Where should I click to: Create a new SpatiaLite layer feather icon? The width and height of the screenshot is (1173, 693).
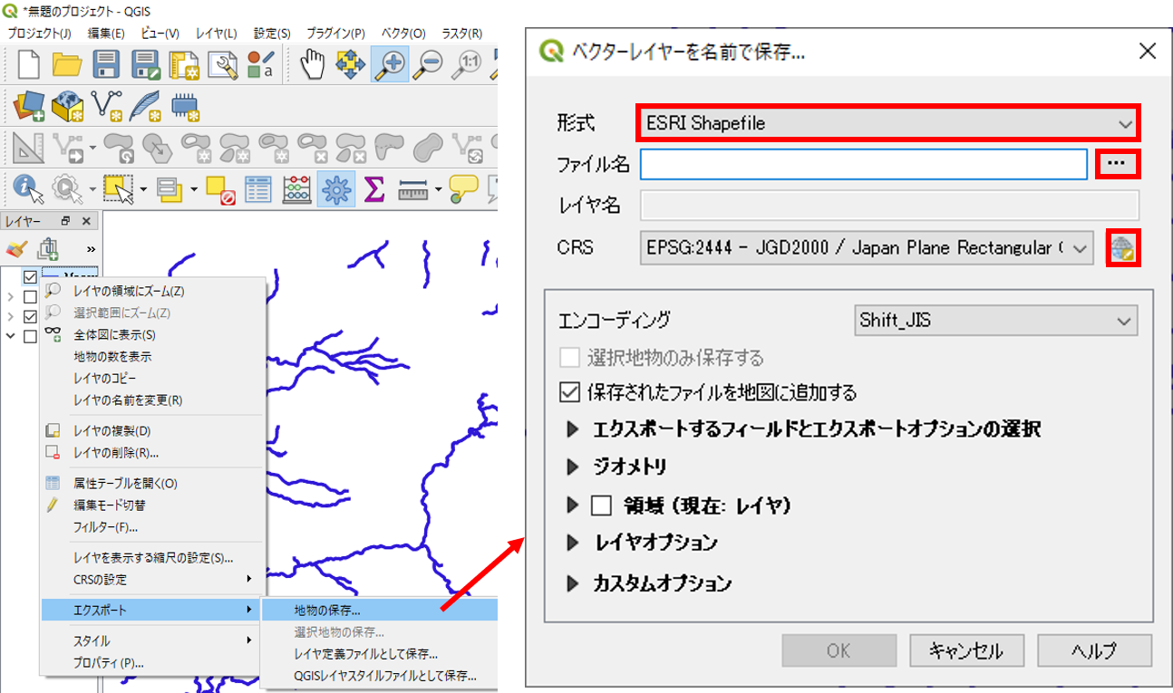pyautogui.click(x=145, y=105)
